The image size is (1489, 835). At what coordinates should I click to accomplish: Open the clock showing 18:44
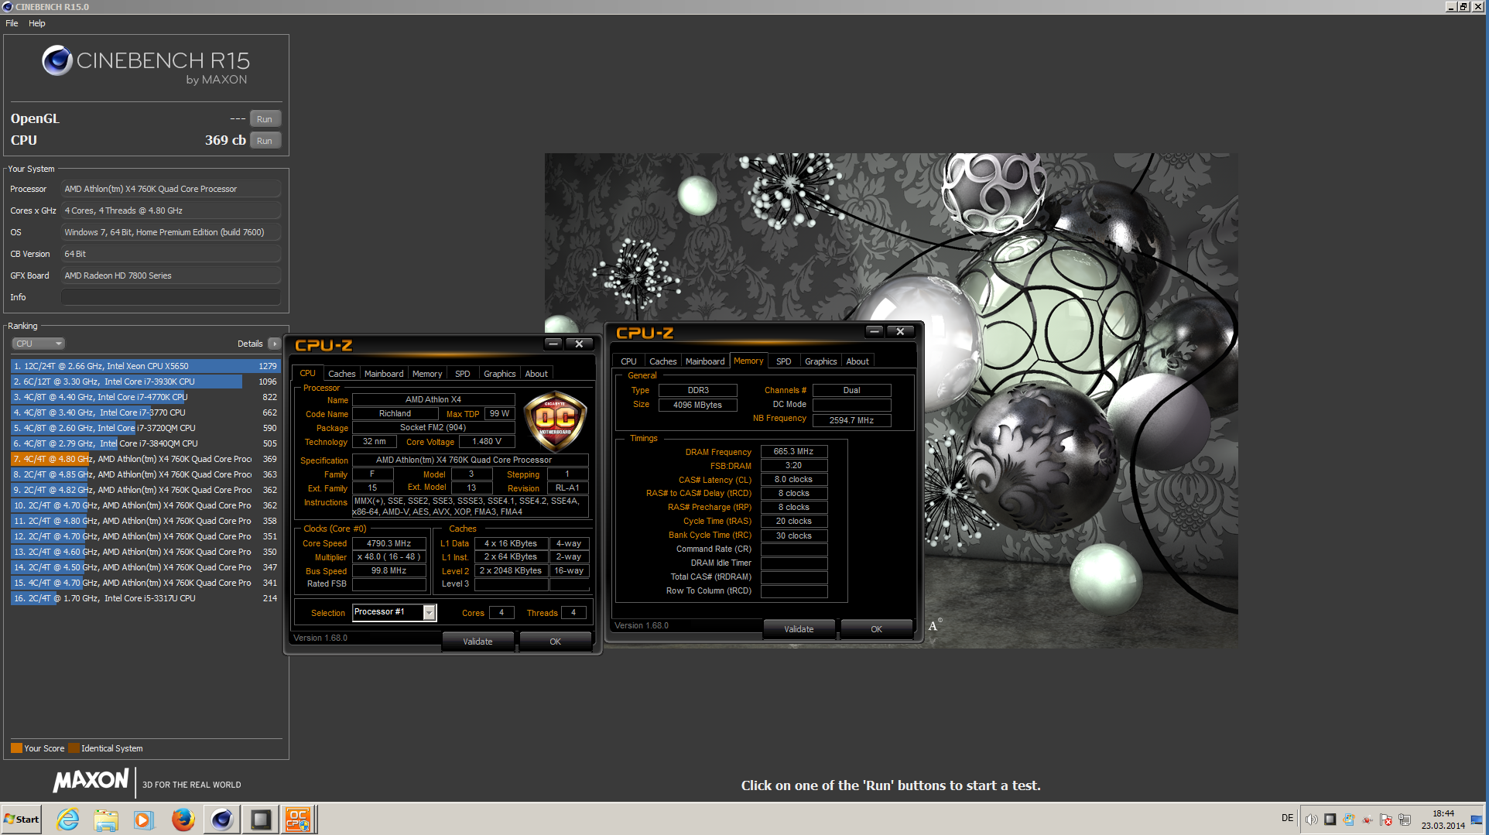click(x=1443, y=820)
